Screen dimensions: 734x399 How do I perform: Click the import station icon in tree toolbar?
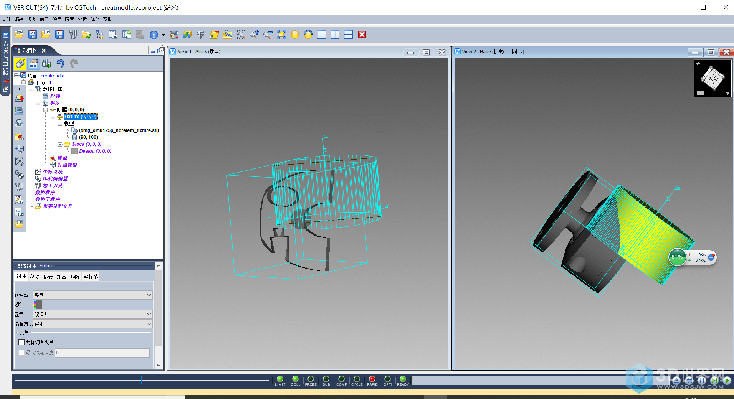tap(47, 64)
